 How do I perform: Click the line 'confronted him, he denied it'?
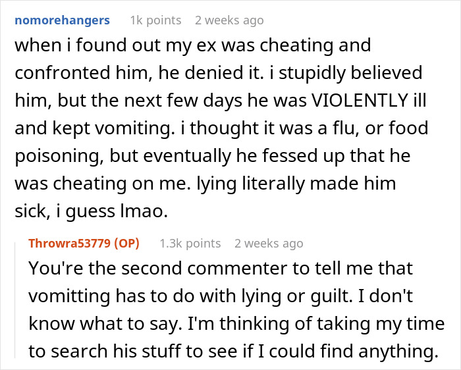tap(219, 72)
